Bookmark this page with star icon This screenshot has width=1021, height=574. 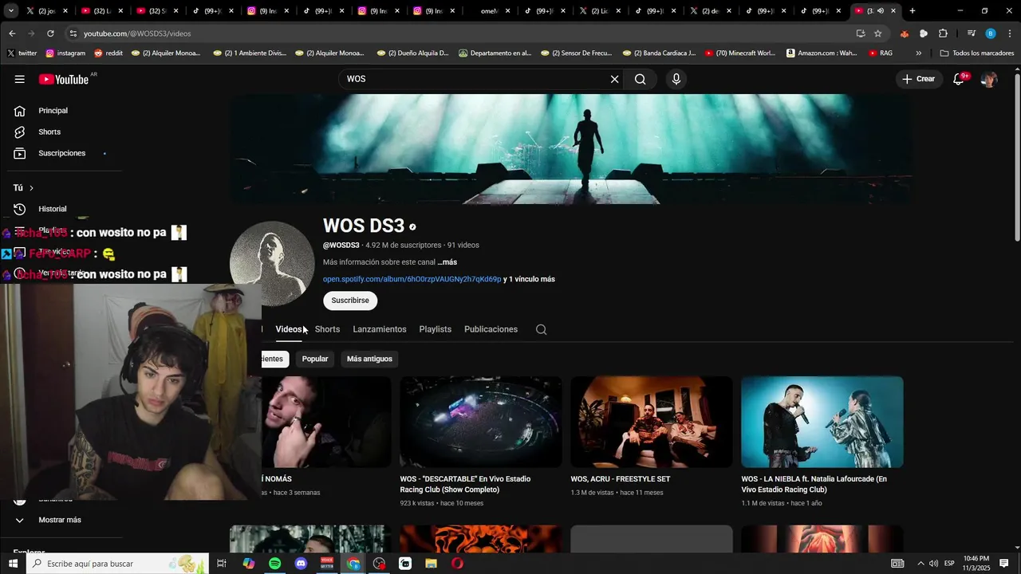pos(877,33)
